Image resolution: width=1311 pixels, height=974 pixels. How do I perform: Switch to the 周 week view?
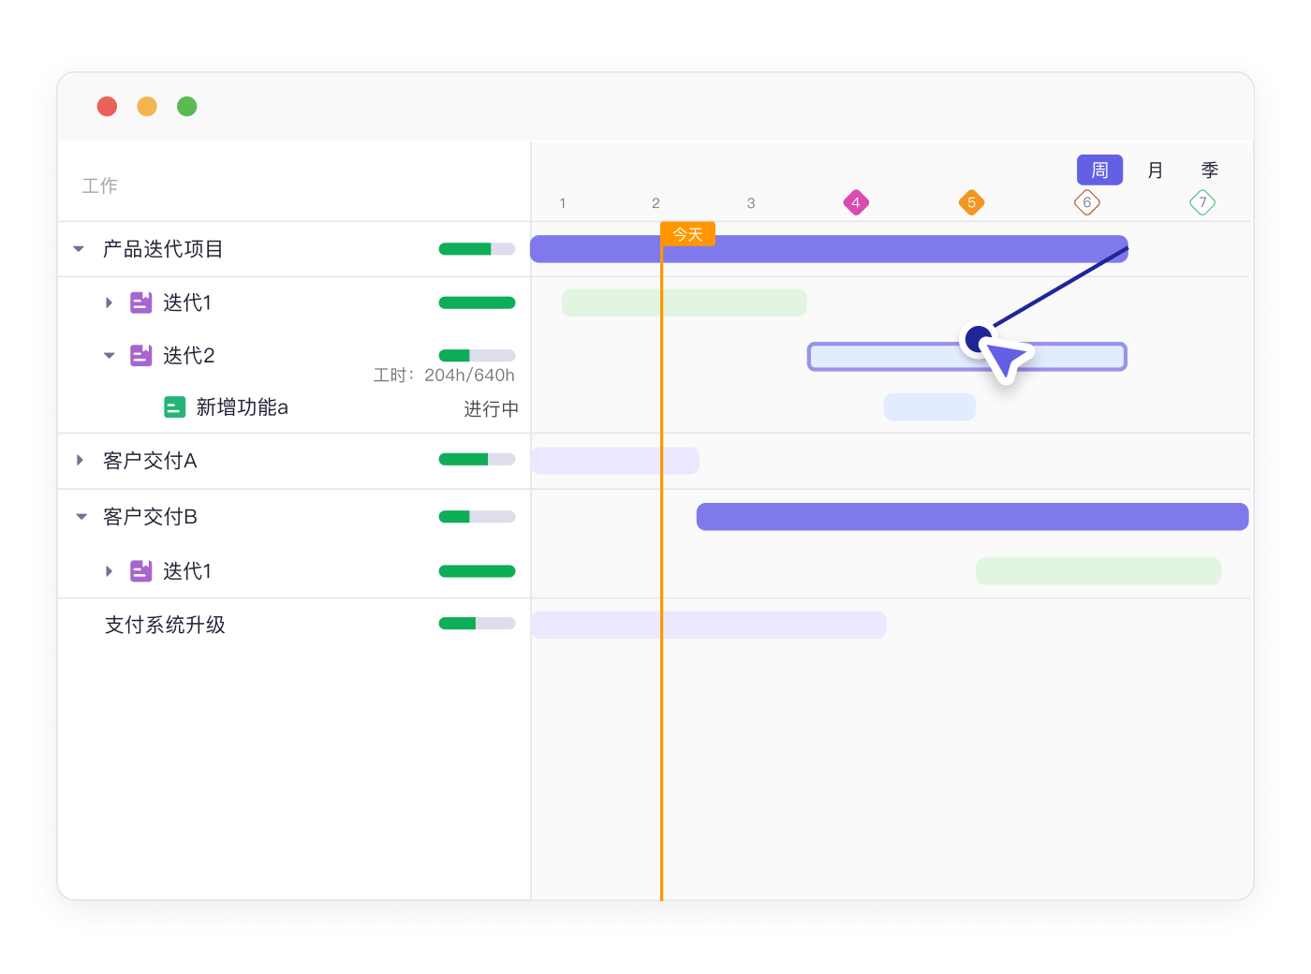pos(1099,170)
